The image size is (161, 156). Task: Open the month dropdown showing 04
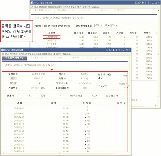click(x=107, y=25)
